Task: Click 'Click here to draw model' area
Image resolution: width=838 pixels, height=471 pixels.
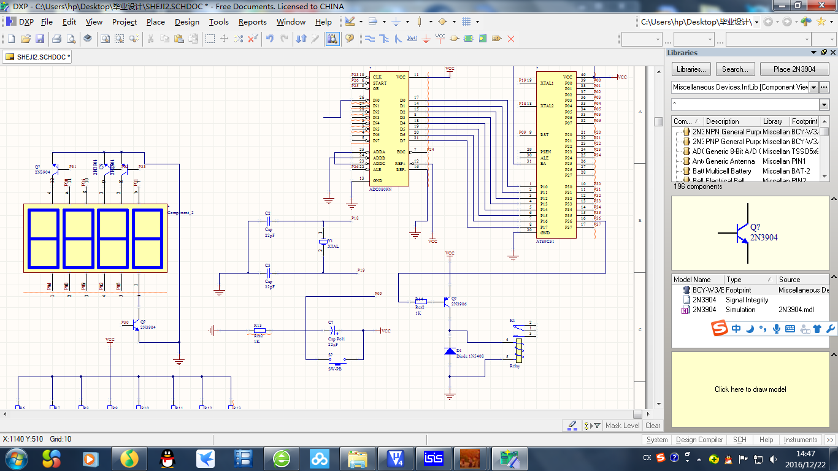Action: [750, 389]
